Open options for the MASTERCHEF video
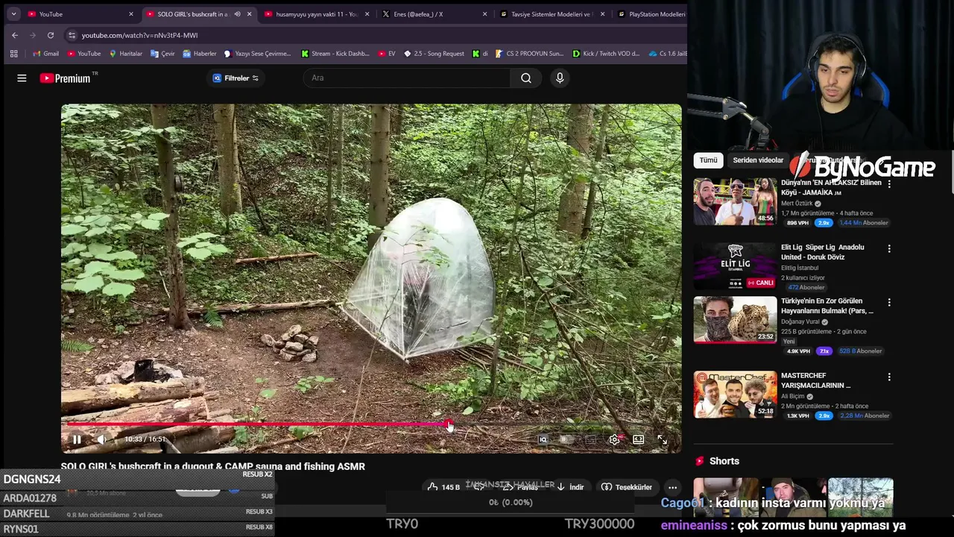The width and height of the screenshot is (954, 537). 888,377
